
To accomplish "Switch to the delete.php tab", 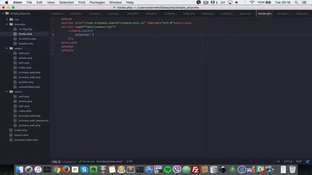I will (208, 14).
